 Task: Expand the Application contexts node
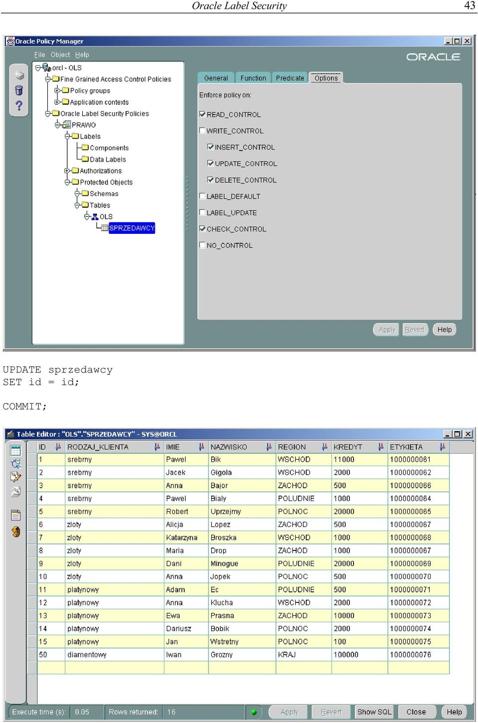coord(57,102)
